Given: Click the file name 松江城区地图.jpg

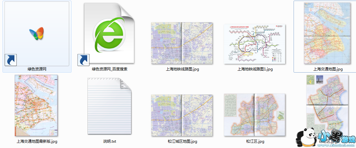Looking at the screenshot, I should click(x=182, y=141).
